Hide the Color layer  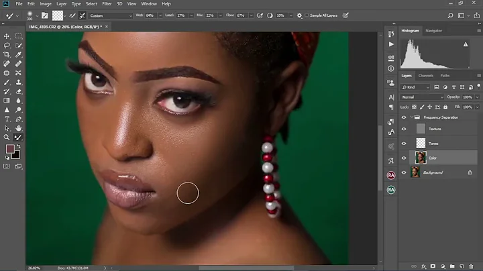404,158
